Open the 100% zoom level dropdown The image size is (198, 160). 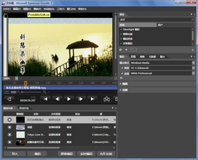click(x=17, y=78)
